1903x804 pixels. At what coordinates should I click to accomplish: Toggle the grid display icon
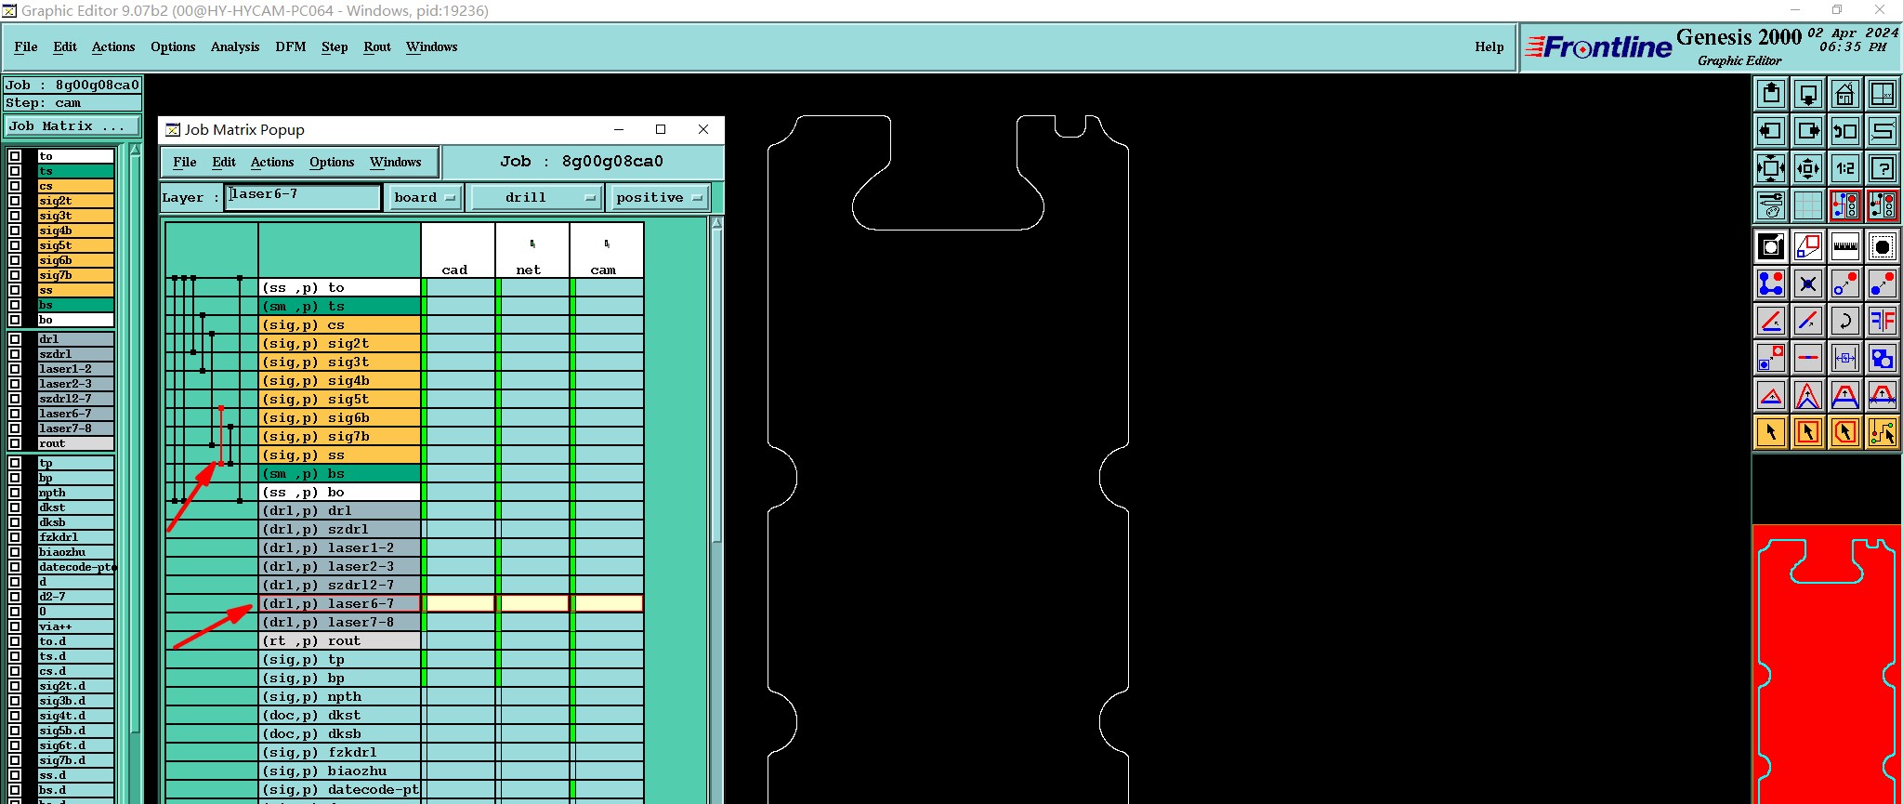pos(1808,204)
